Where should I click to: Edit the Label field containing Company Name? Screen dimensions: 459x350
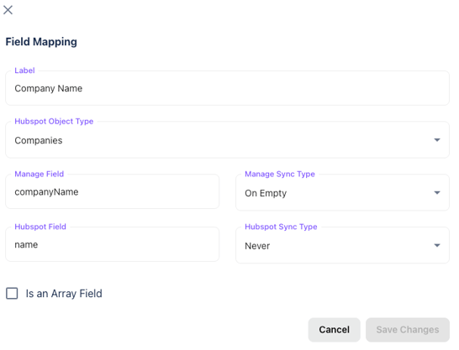(227, 88)
